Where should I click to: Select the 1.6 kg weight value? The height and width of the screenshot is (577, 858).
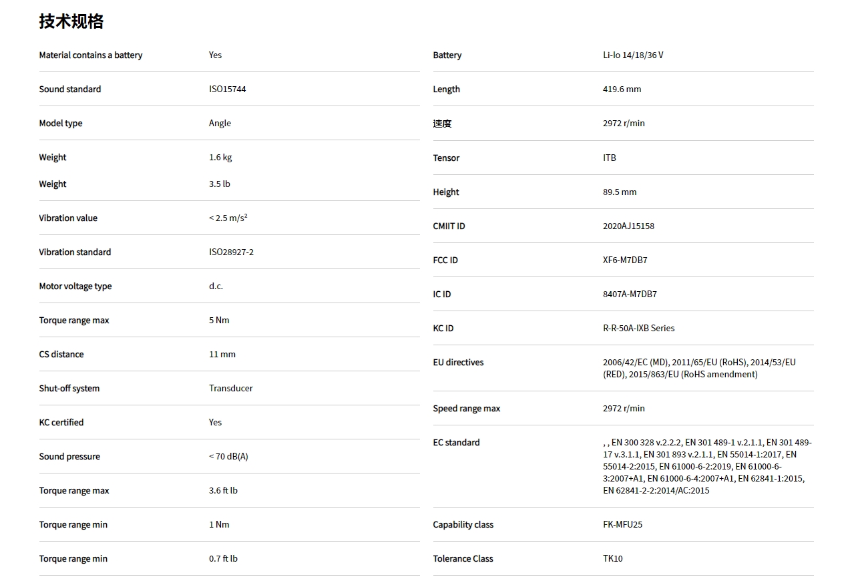pos(220,157)
